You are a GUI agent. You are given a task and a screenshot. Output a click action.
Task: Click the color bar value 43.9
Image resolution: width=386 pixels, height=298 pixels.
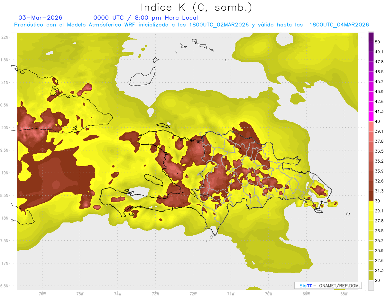379,92
